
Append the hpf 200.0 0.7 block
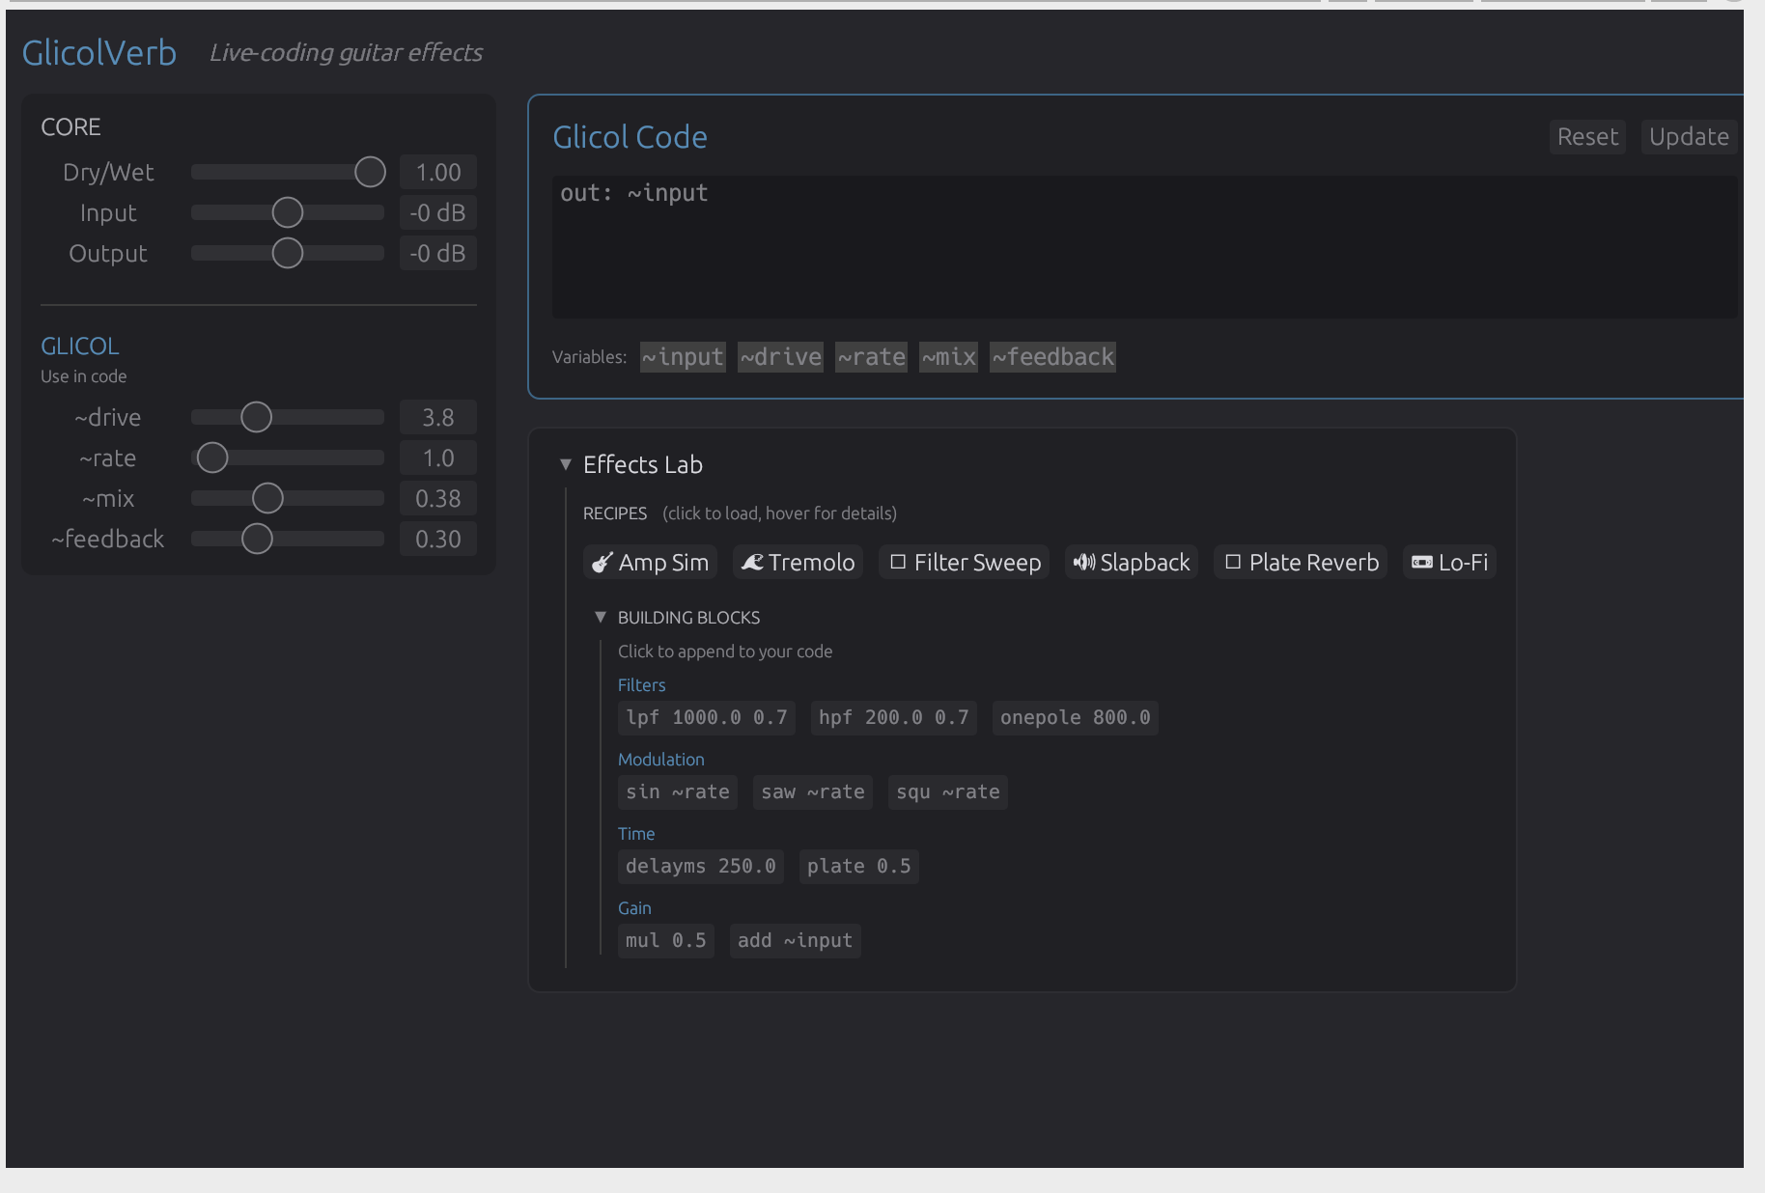894,718
